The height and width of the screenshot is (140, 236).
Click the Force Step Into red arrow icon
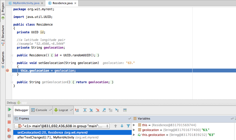[97, 110]
